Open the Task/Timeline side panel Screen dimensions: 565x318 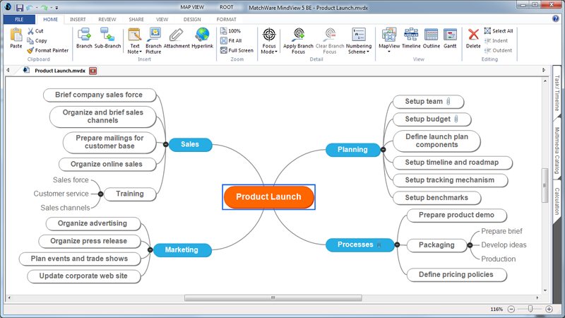point(557,93)
